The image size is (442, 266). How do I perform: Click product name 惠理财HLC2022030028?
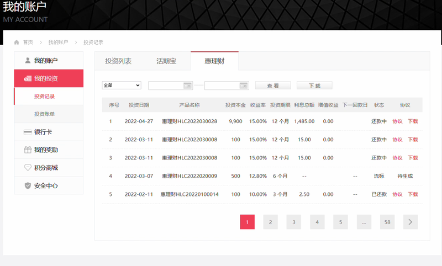click(x=190, y=121)
